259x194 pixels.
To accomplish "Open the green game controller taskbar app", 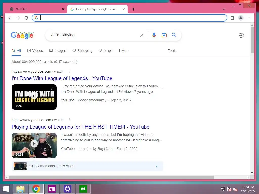I will (x=83, y=189).
